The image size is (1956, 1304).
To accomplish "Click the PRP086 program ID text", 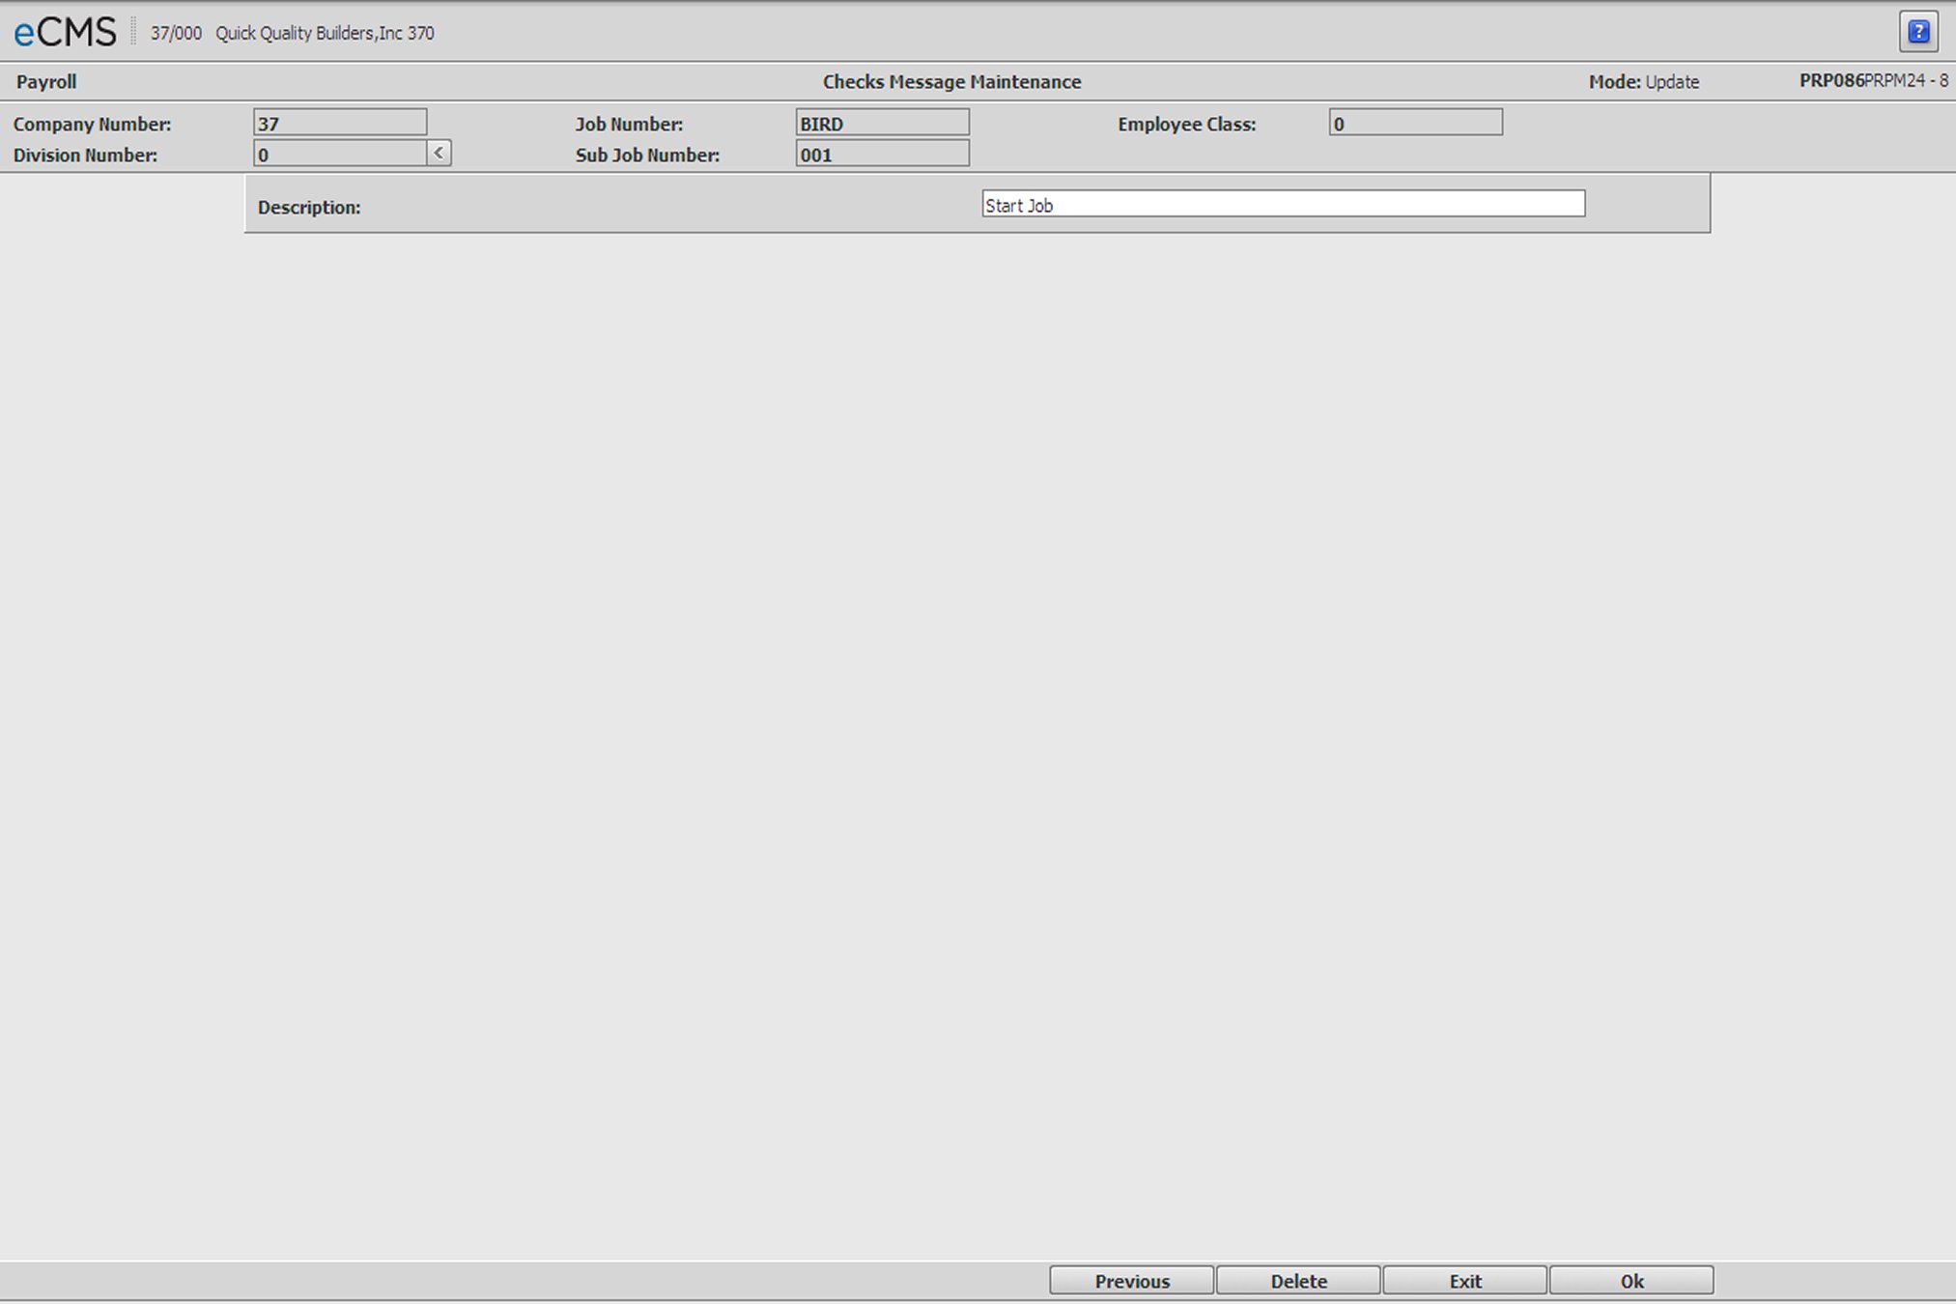I will click(1830, 81).
